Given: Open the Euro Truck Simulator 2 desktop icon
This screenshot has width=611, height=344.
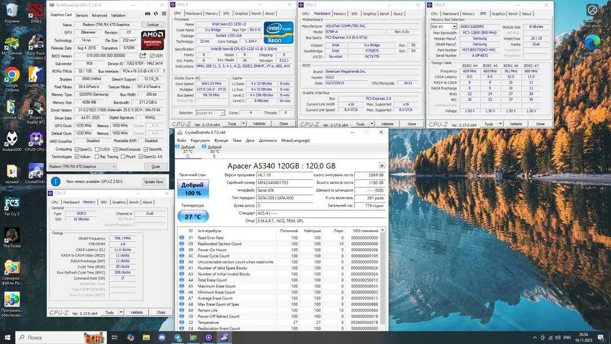Looking at the screenshot, I should pos(36,47).
